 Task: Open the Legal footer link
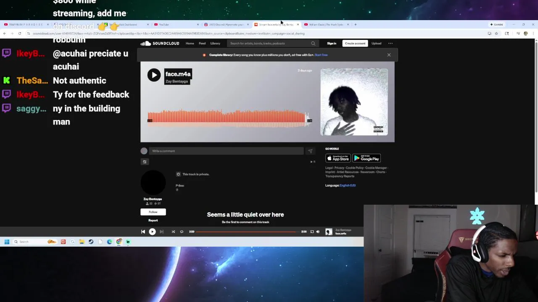click(328, 168)
